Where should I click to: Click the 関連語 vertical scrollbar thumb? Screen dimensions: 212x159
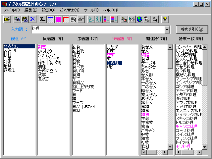[x=170, y=59]
